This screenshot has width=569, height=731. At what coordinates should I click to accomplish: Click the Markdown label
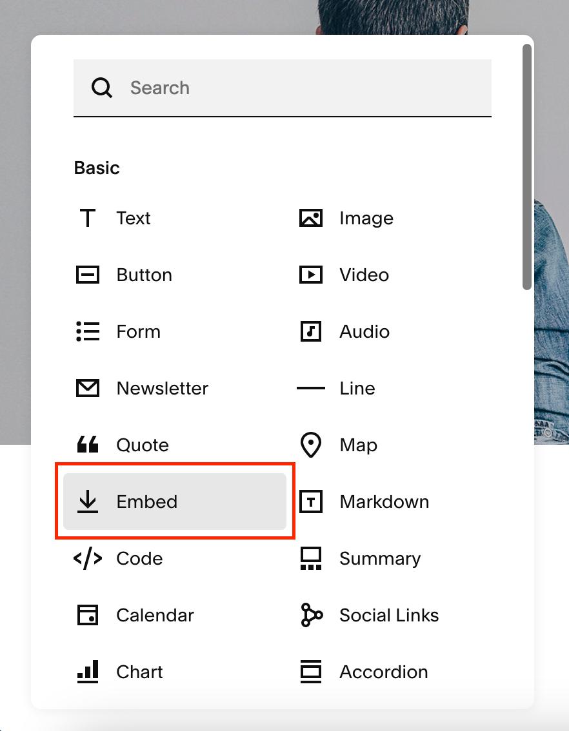(384, 502)
